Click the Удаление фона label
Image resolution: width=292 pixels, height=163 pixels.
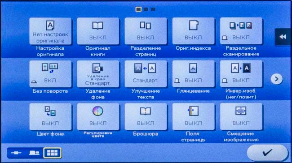point(98,94)
